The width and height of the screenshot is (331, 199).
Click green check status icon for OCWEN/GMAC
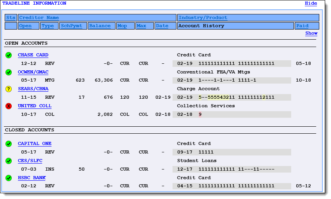(9, 72)
